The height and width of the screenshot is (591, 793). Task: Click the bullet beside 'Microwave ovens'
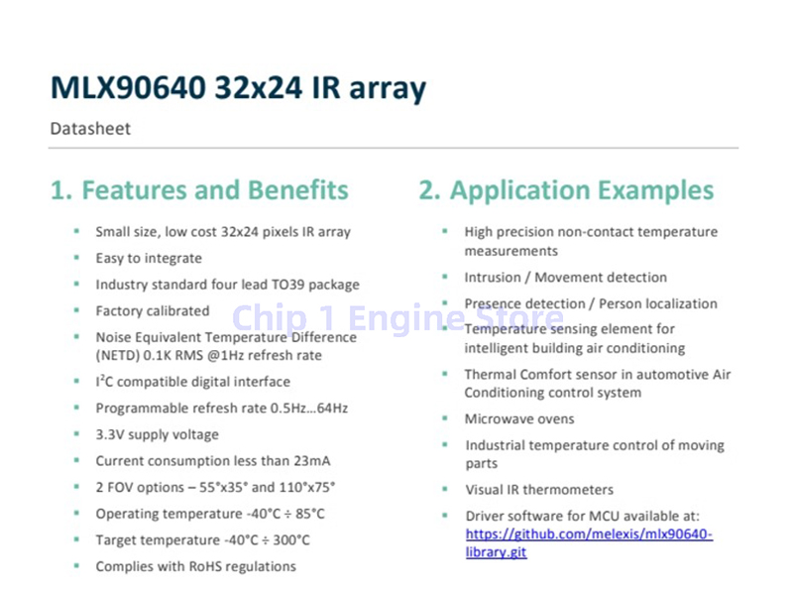445,418
